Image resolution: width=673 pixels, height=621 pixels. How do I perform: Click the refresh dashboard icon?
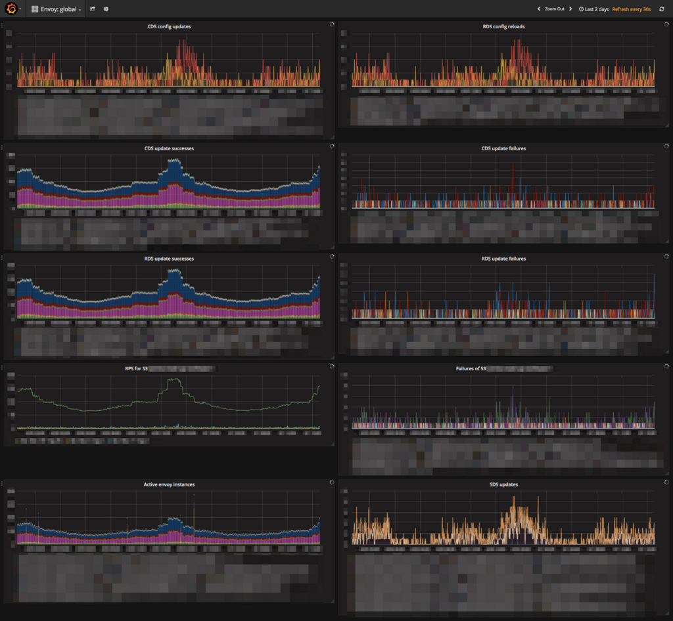tap(662, 9)
